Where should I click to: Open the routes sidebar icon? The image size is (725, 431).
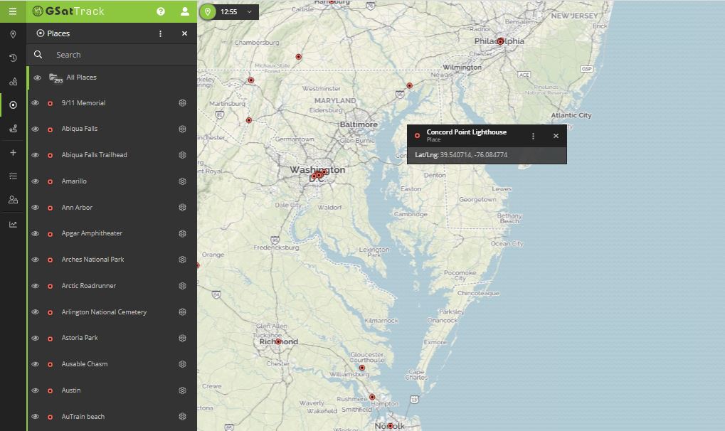13,129
